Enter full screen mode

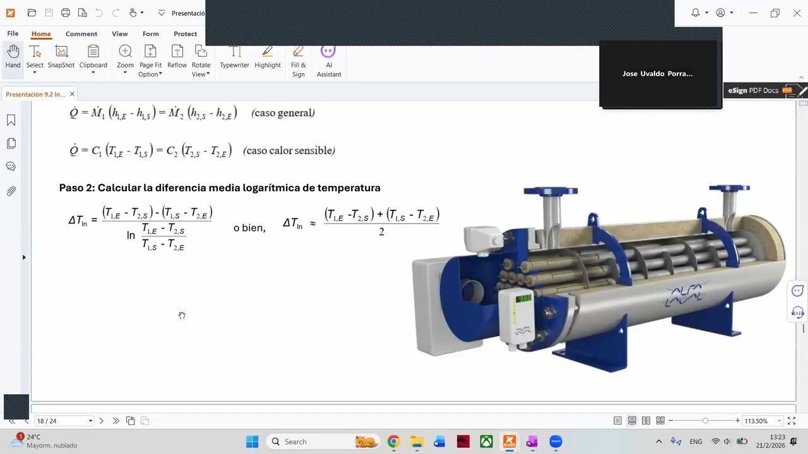pos(792,421)
